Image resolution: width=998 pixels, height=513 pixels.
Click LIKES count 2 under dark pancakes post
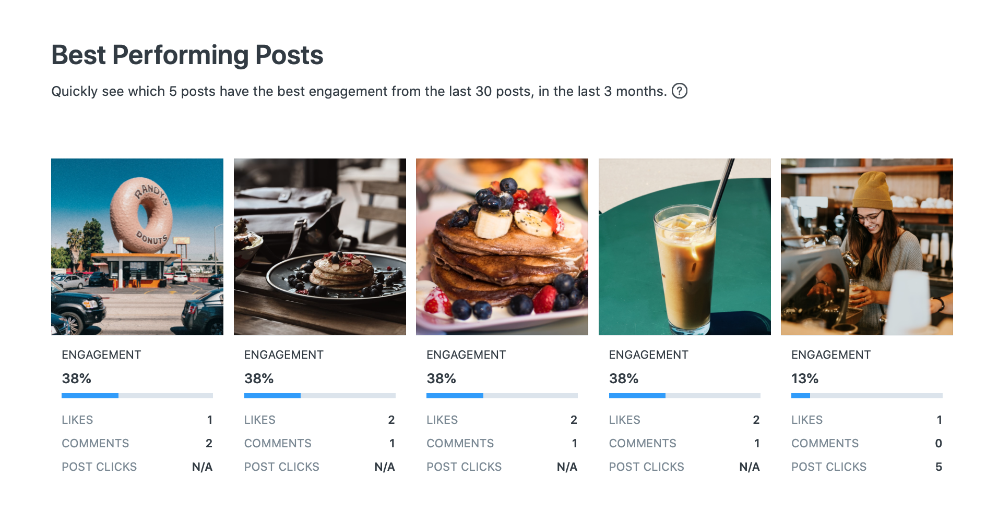[x=391, y=420]
